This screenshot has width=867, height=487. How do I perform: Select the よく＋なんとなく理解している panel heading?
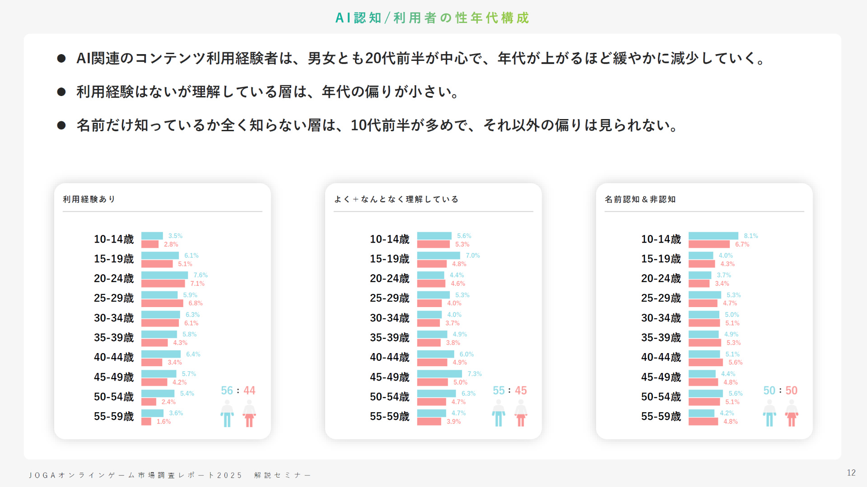pos(396,199)
